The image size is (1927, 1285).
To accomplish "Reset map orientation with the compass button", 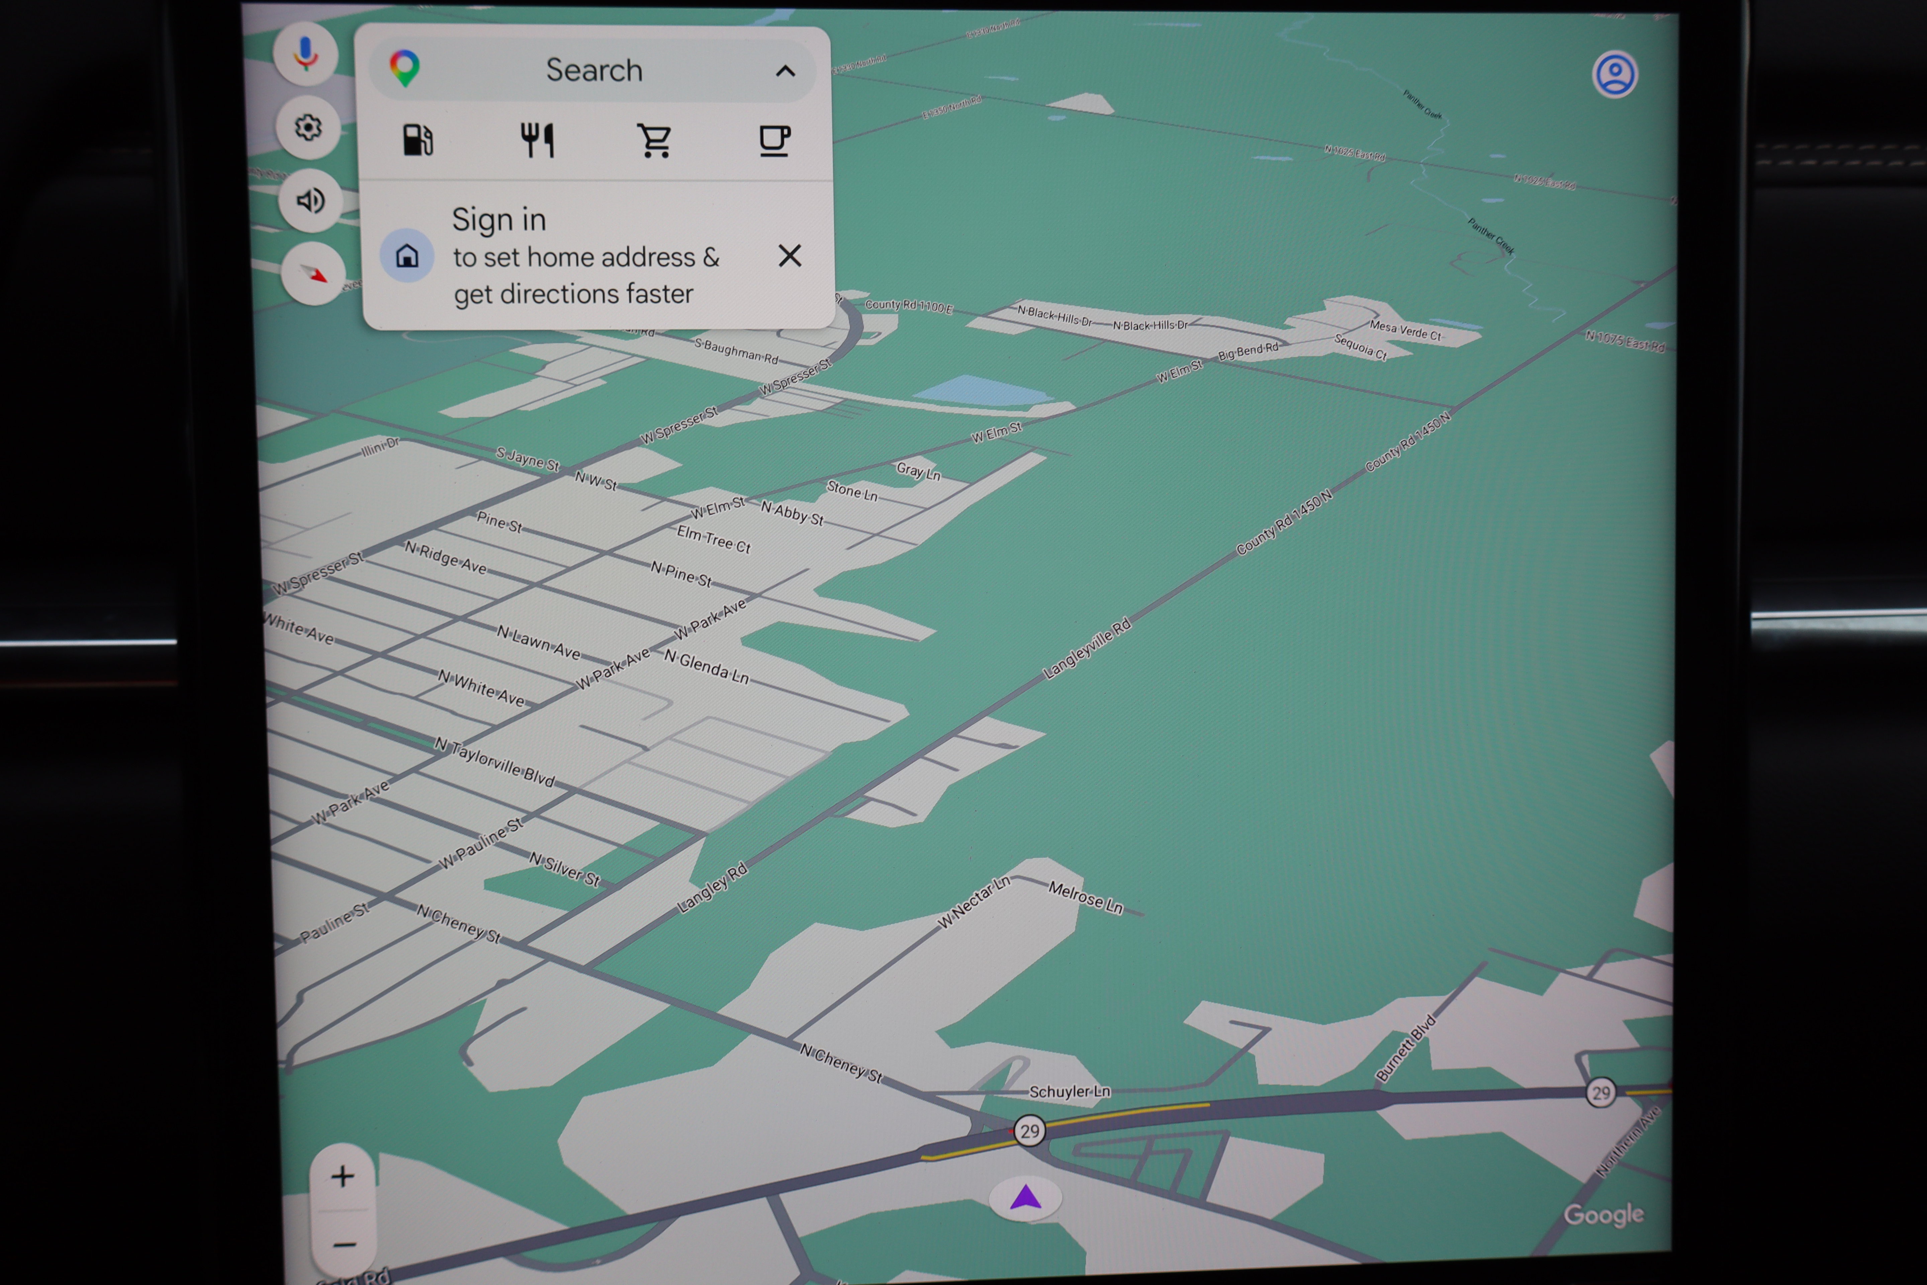I will pos(313,274).
